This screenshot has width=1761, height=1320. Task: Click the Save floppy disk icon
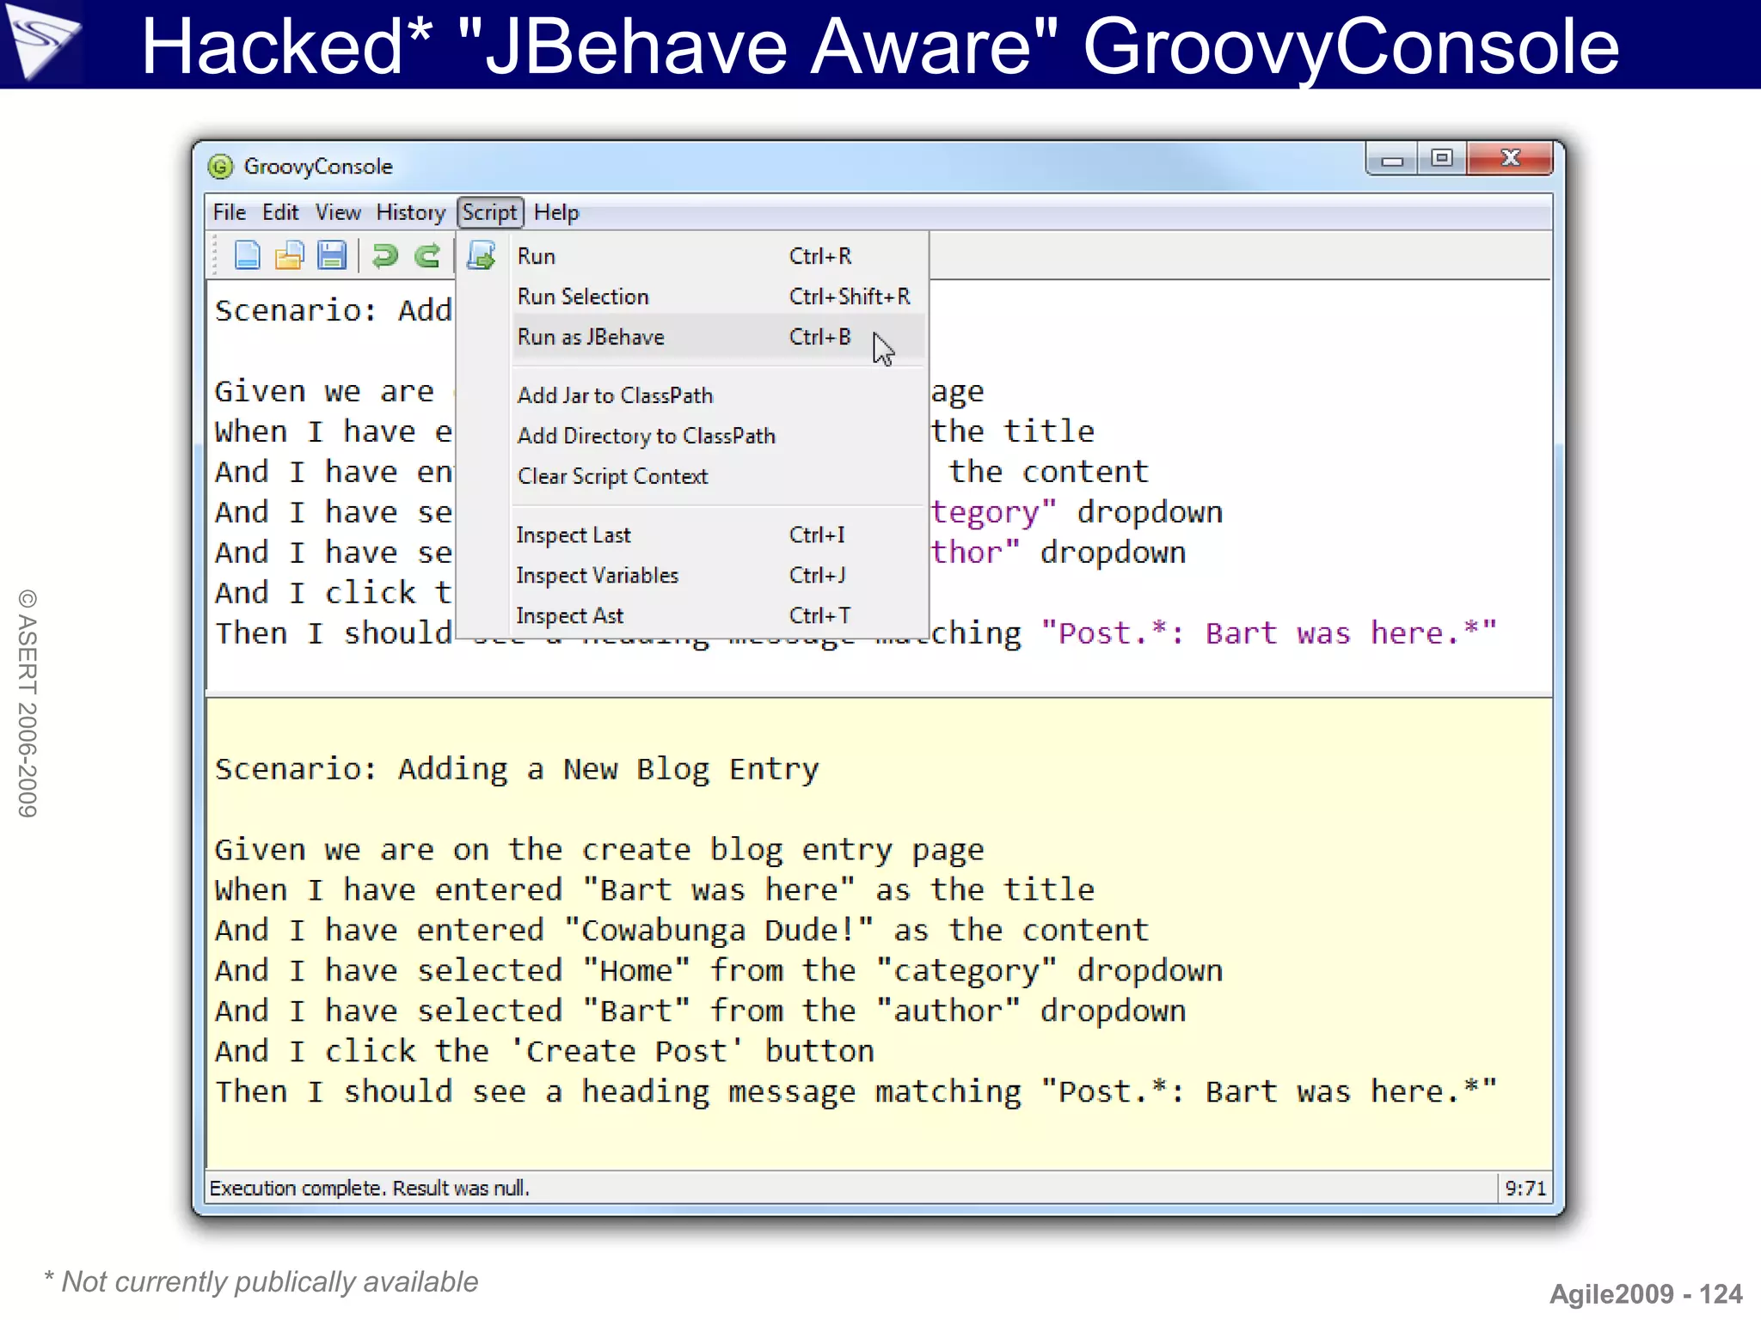[x=331, y=255]
